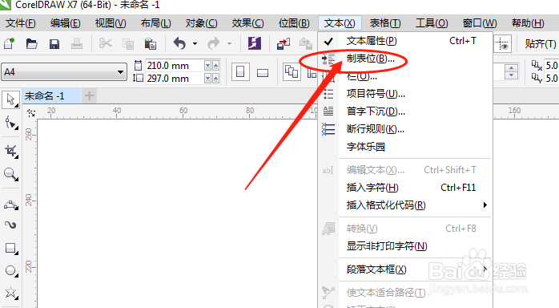The image size is (559, 308).
Task: Click the all pages layout icon
Action: click(292, 71)
